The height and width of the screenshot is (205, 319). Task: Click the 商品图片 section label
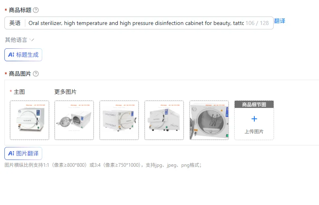(x=20, y=74)
